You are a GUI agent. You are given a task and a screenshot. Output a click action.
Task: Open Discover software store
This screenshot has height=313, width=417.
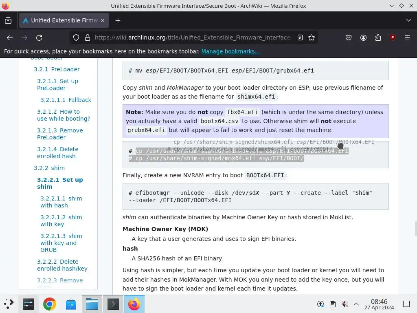[71, 304]
